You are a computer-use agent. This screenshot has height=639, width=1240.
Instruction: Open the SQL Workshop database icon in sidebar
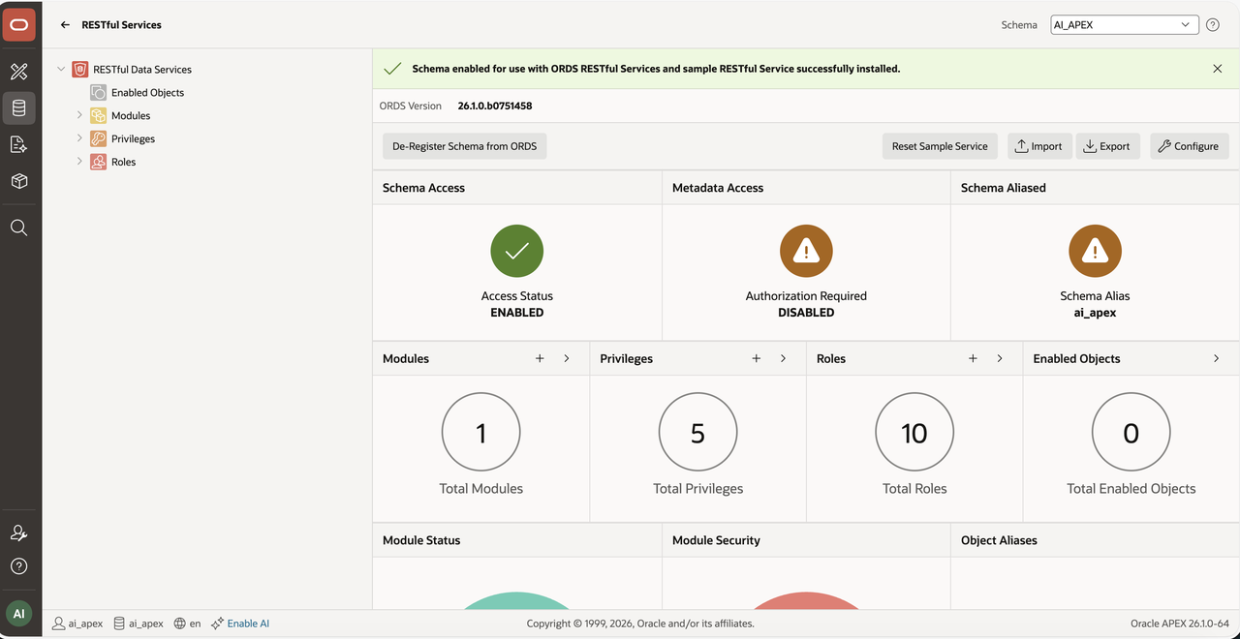pos(19,107)
